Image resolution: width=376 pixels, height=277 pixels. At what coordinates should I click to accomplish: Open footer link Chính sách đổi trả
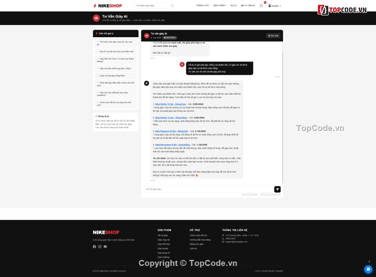pyautogui.click(x=198, y=235)
